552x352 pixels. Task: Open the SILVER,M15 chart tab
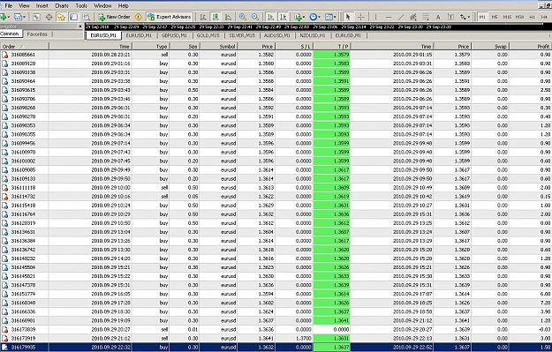coord(242,35)
